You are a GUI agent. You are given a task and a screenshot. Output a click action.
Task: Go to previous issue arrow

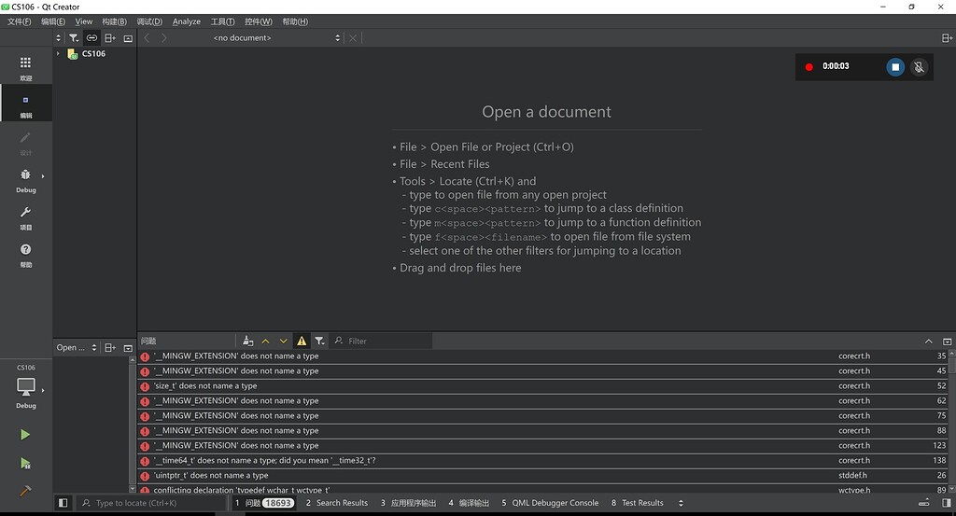pyautogui.click(x=265, y=342)
